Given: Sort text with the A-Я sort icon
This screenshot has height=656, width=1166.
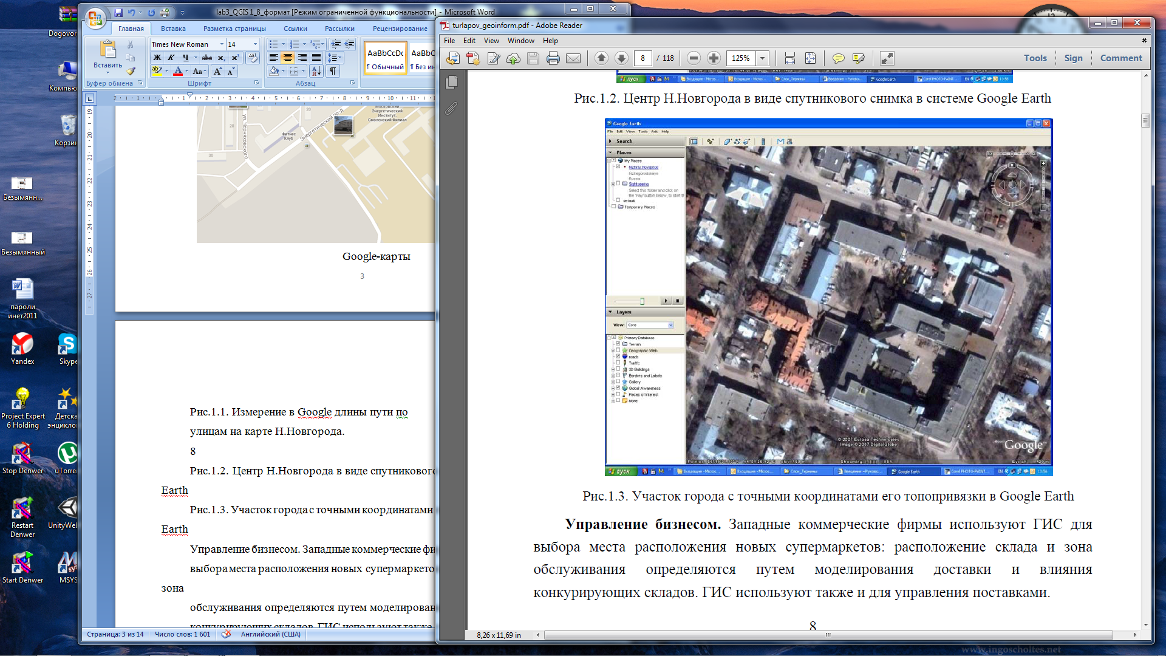Looking at the screenshot, I should point(316,71).
